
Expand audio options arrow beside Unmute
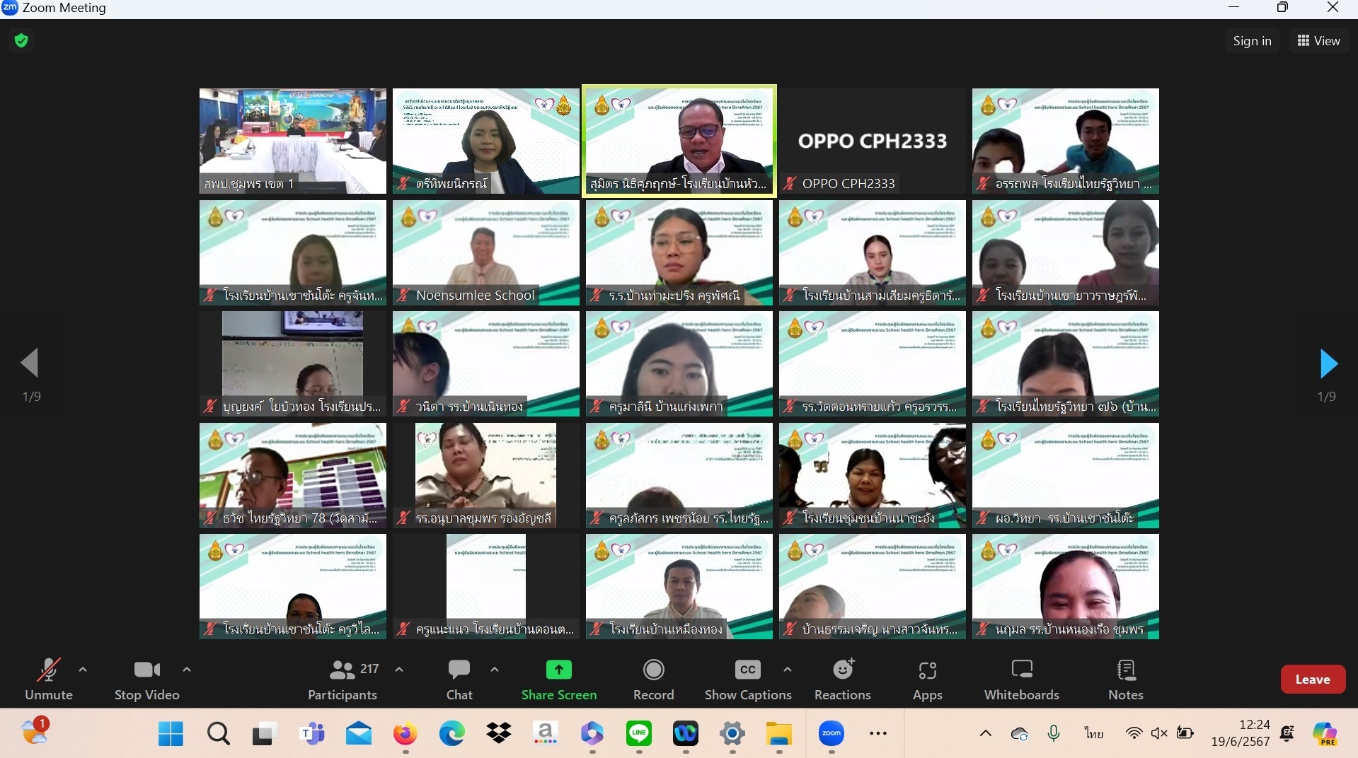tap(83, 669)
